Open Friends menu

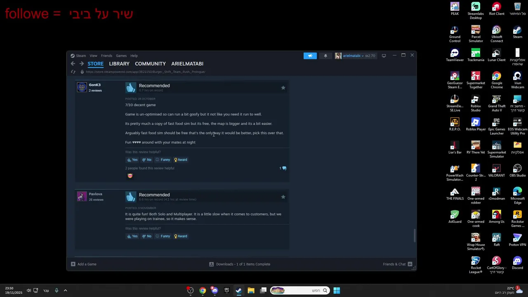[106, 56]
